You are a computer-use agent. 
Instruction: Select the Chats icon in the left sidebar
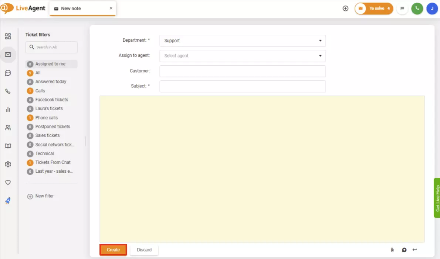click(8, 73)
